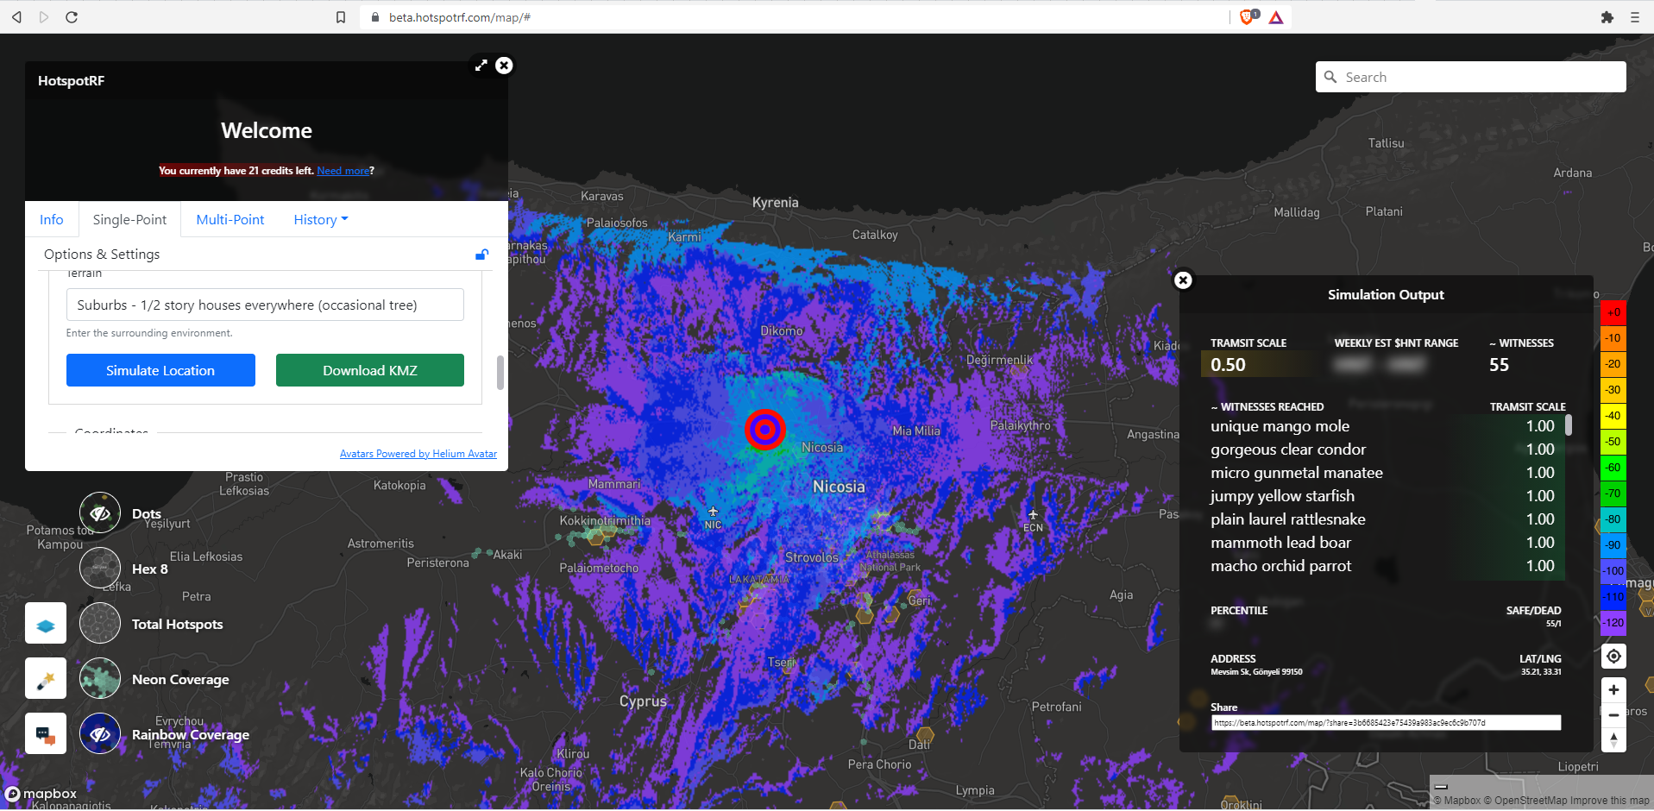
Task: Select the Share URL text field
Action: click(1385, 722)
